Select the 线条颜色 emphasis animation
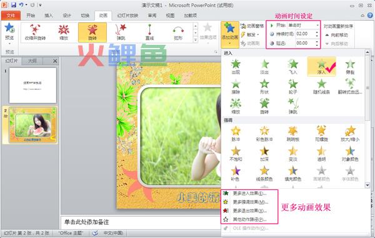This screenshot has height=238, width=375. [x=264, y=174]
